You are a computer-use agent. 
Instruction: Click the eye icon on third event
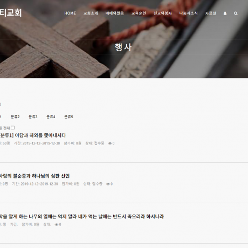coord(57,225)
